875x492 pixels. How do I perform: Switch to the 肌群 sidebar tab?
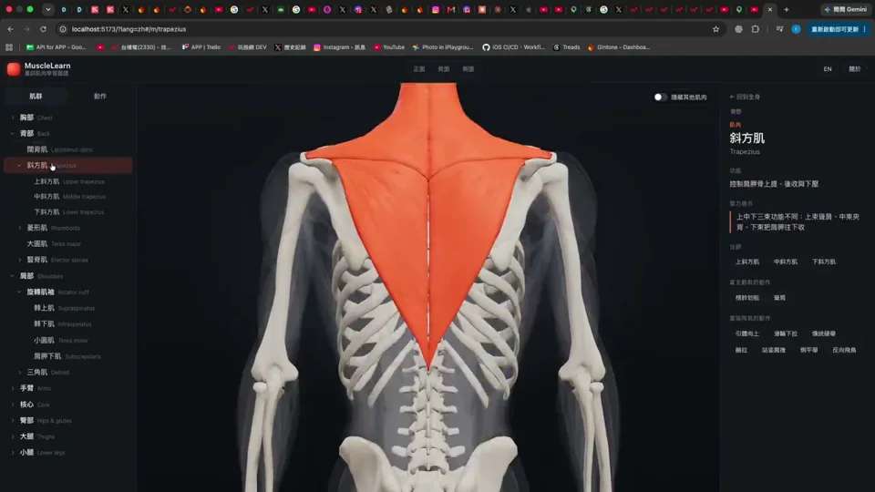(36, 96)
